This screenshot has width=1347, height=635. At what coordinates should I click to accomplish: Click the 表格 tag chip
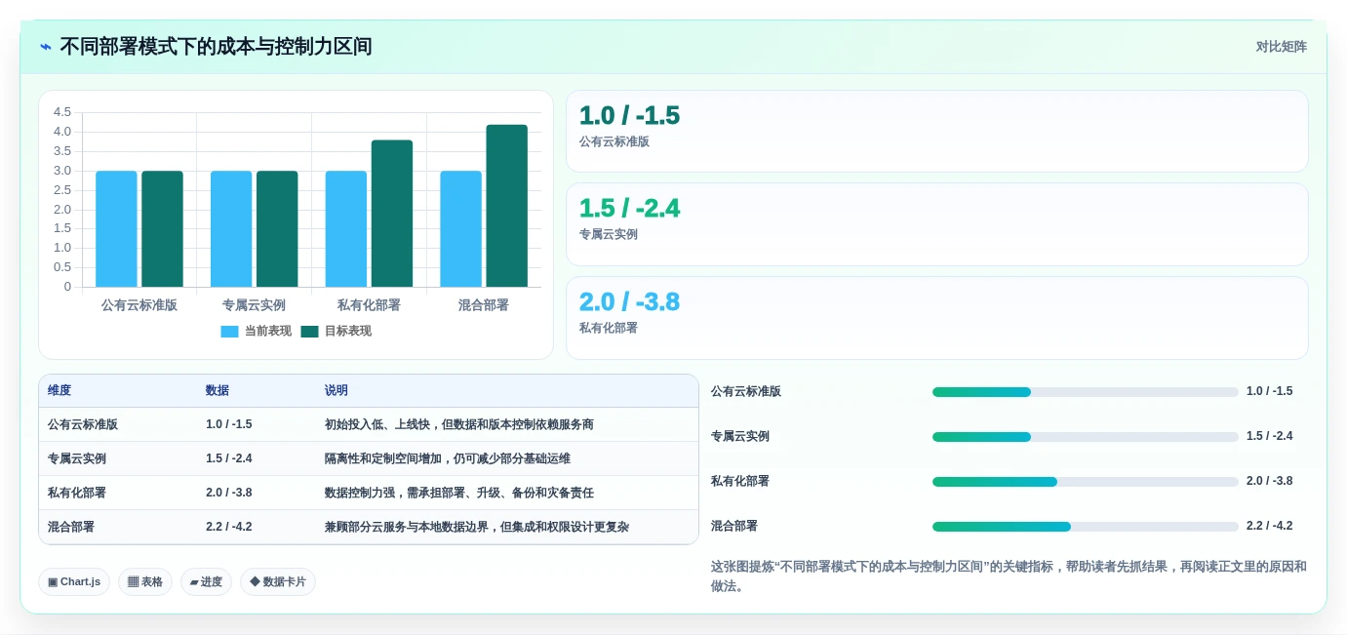click(x=145, y=582)
